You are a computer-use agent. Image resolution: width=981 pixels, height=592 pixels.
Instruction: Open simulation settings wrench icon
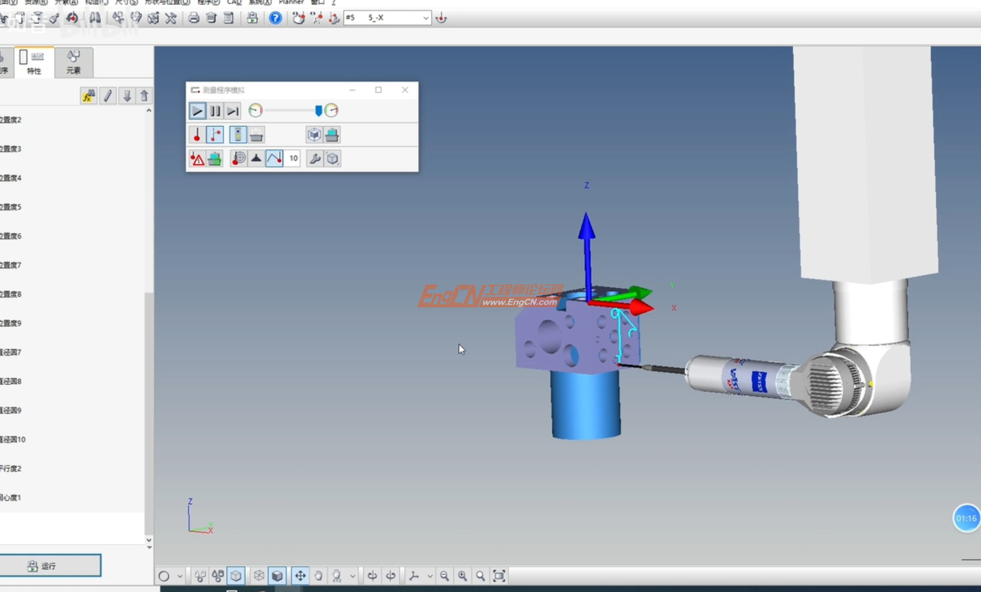(x=315, y=158)
